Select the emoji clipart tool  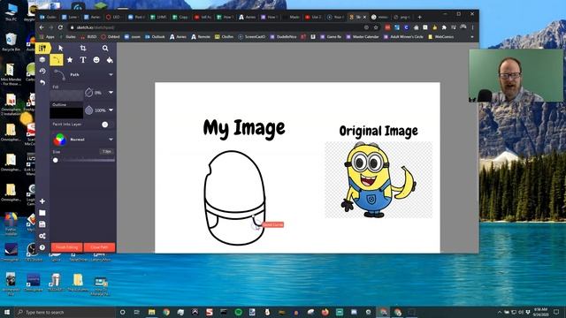96,60
